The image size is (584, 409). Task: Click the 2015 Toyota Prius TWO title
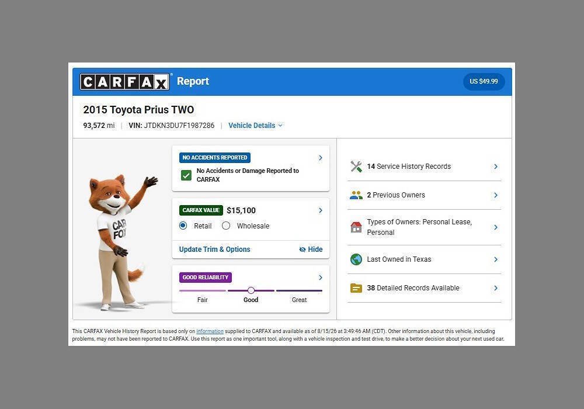pyautogui.click(x=138, y=109)
